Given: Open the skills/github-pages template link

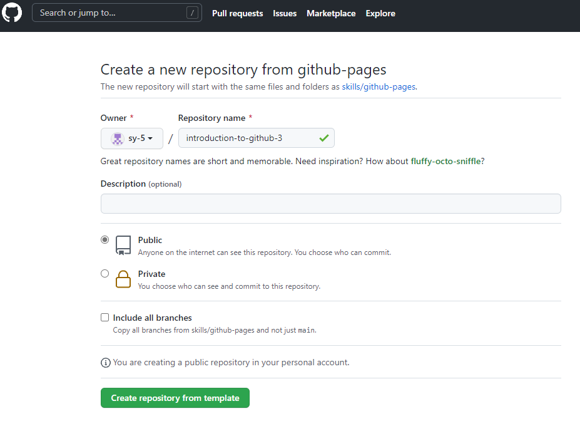Looking at the screenshot, I should (378, 87).
